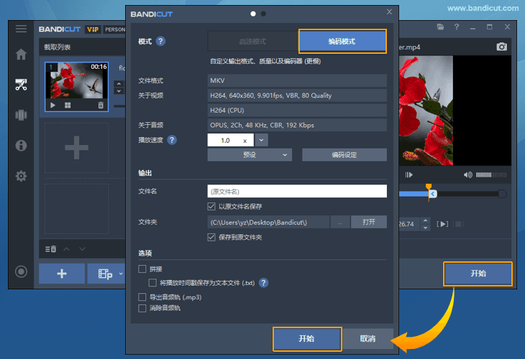This screenshot has width=525, height=359.
Task: Mute audio with the speaker icon
Action: [x=467, y=174]
